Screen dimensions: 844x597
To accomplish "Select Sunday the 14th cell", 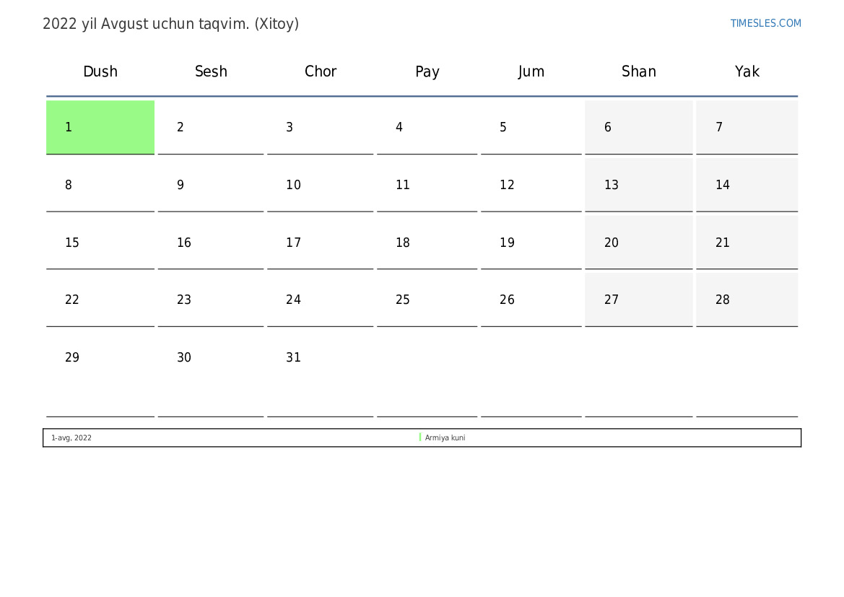I will click(747, 185).
